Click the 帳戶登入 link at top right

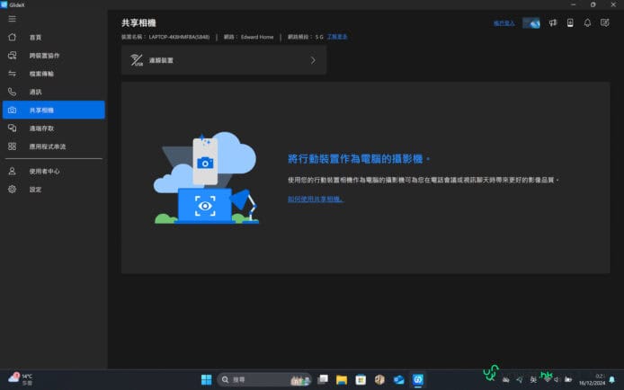pos(504,22)
